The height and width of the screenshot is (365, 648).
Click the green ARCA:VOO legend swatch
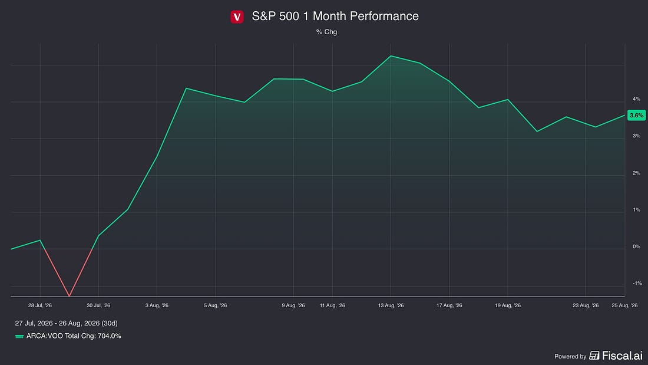[19, 337]
